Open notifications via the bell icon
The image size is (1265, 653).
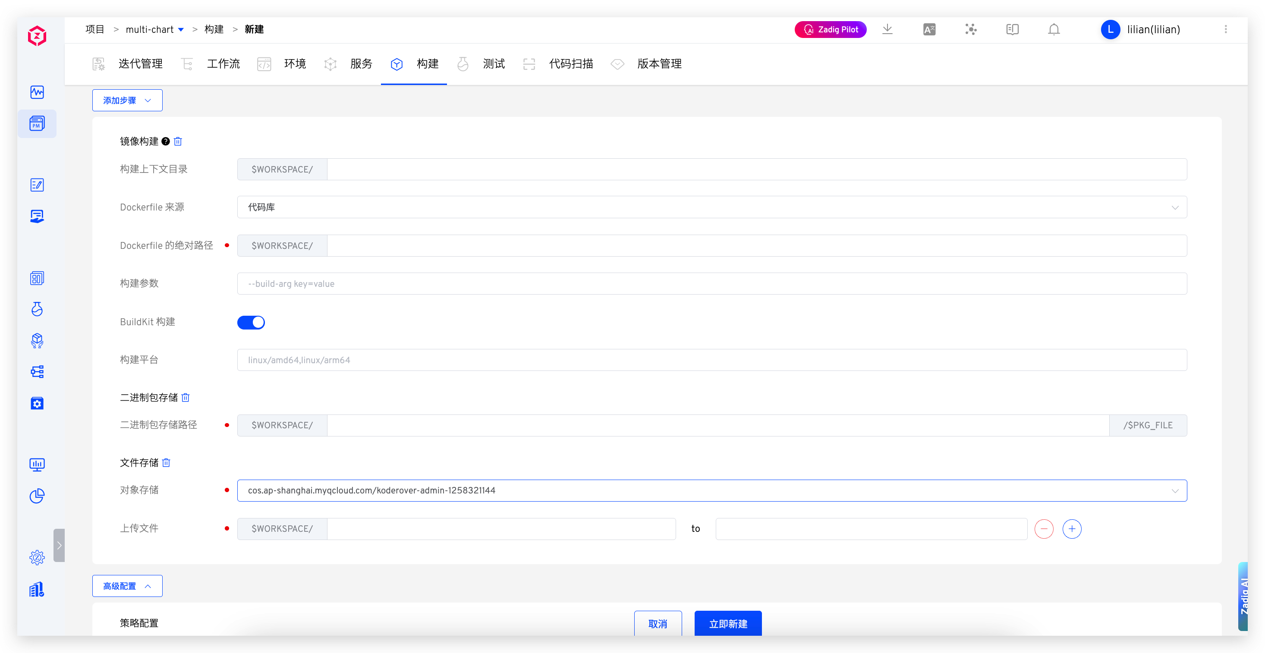click(x=1053, y=29)
